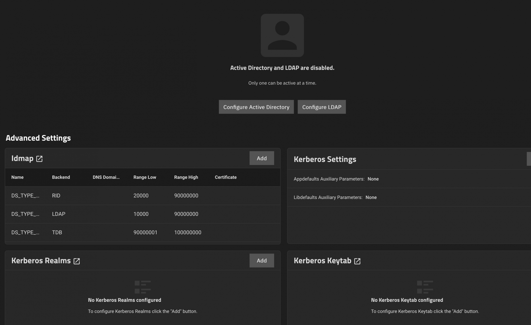Click the directory user avatar icon

pos(282,35)
